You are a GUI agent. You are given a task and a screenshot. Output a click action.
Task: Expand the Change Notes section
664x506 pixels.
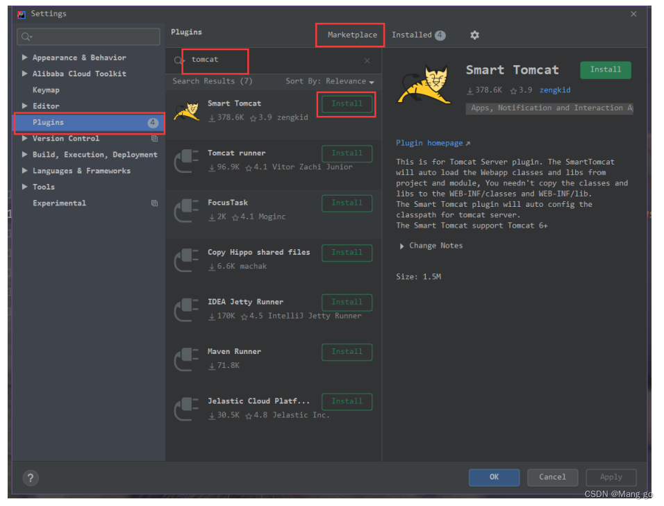pyautogui.click(x=401, y=246)
